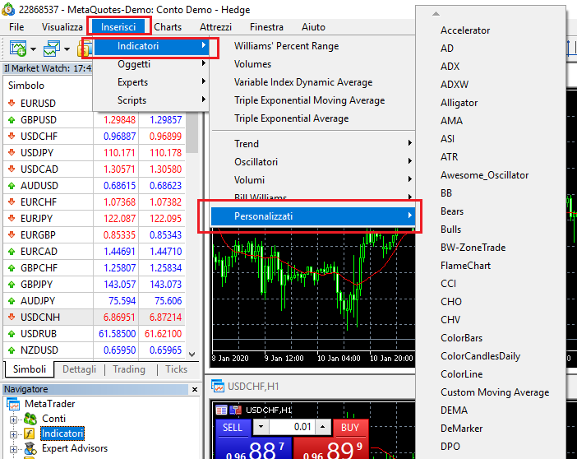The height and width of the screenshot is (459, 577).
Task: Select the USDRUB row in Market Watch
Action: coord(95,334)
